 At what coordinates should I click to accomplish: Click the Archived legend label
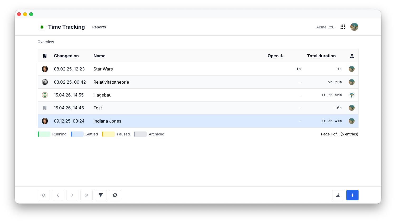(x=156, y=134)
